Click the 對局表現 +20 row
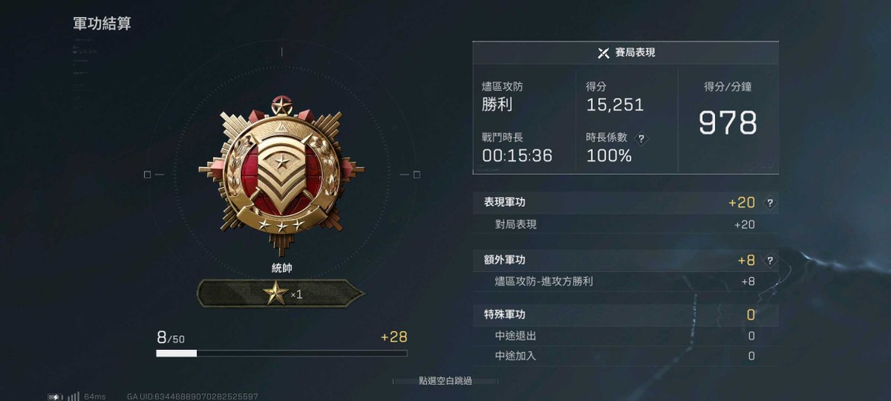The image size is (891, 401). pos(625,224)
